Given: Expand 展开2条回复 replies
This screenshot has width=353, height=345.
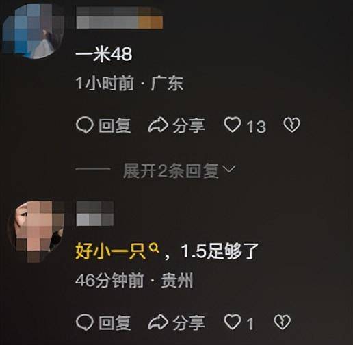Looking at the screenshot, I should pyautogui.click(x=171, y=170).
